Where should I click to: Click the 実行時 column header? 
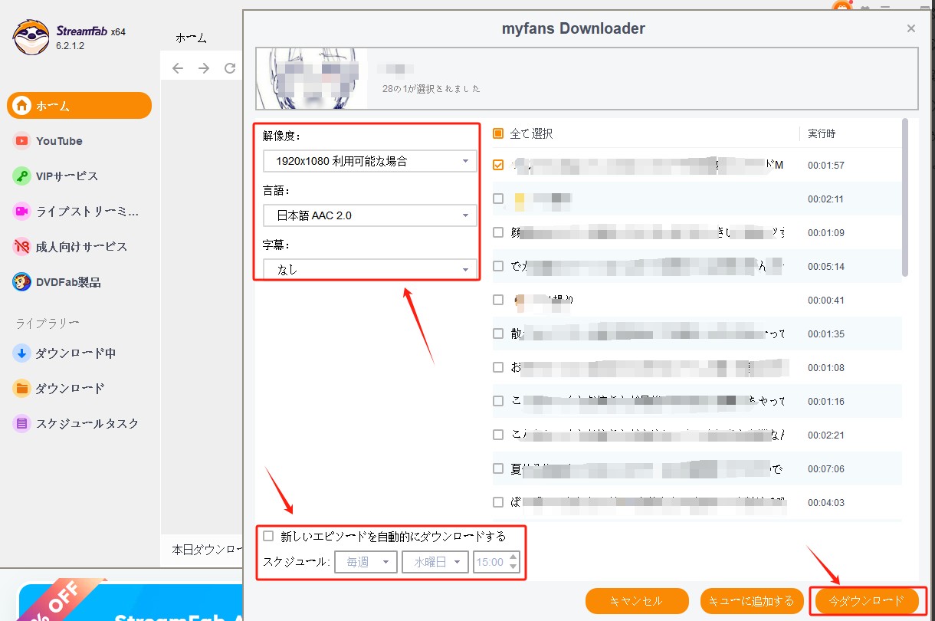[x=822, y=133]
